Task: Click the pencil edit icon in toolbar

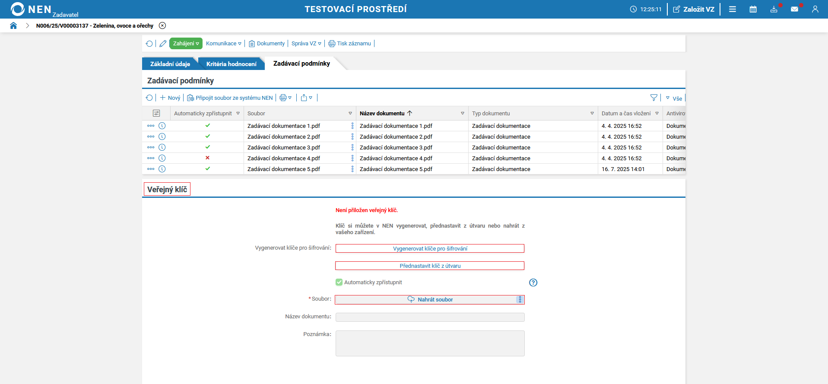Action: [163, 44]
